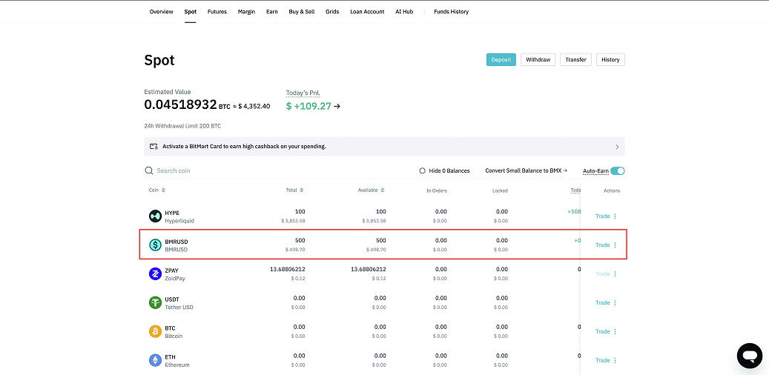The height and width of the screenshot is (375, 769).
Task: Enable the Hide 0 Balances option
Action: click(x=422, y=171)
